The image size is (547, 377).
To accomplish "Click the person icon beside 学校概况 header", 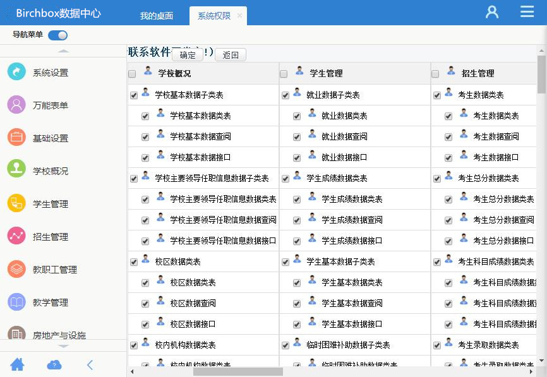I will (148, 71).
